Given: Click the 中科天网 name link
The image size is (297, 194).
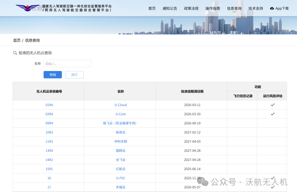Looking at the screenshot, I should pos(120,141).
